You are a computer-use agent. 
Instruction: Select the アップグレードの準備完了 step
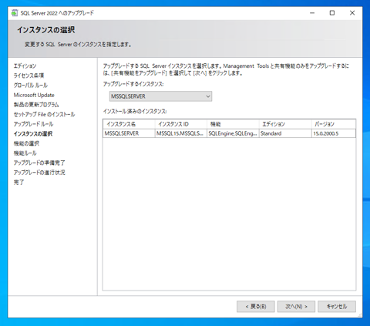click(x=39, y=163)
